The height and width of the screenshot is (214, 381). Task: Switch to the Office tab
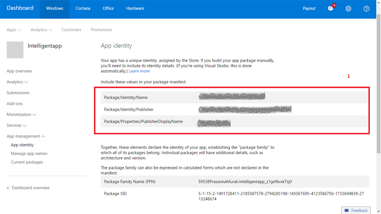[x=108, y=9]
